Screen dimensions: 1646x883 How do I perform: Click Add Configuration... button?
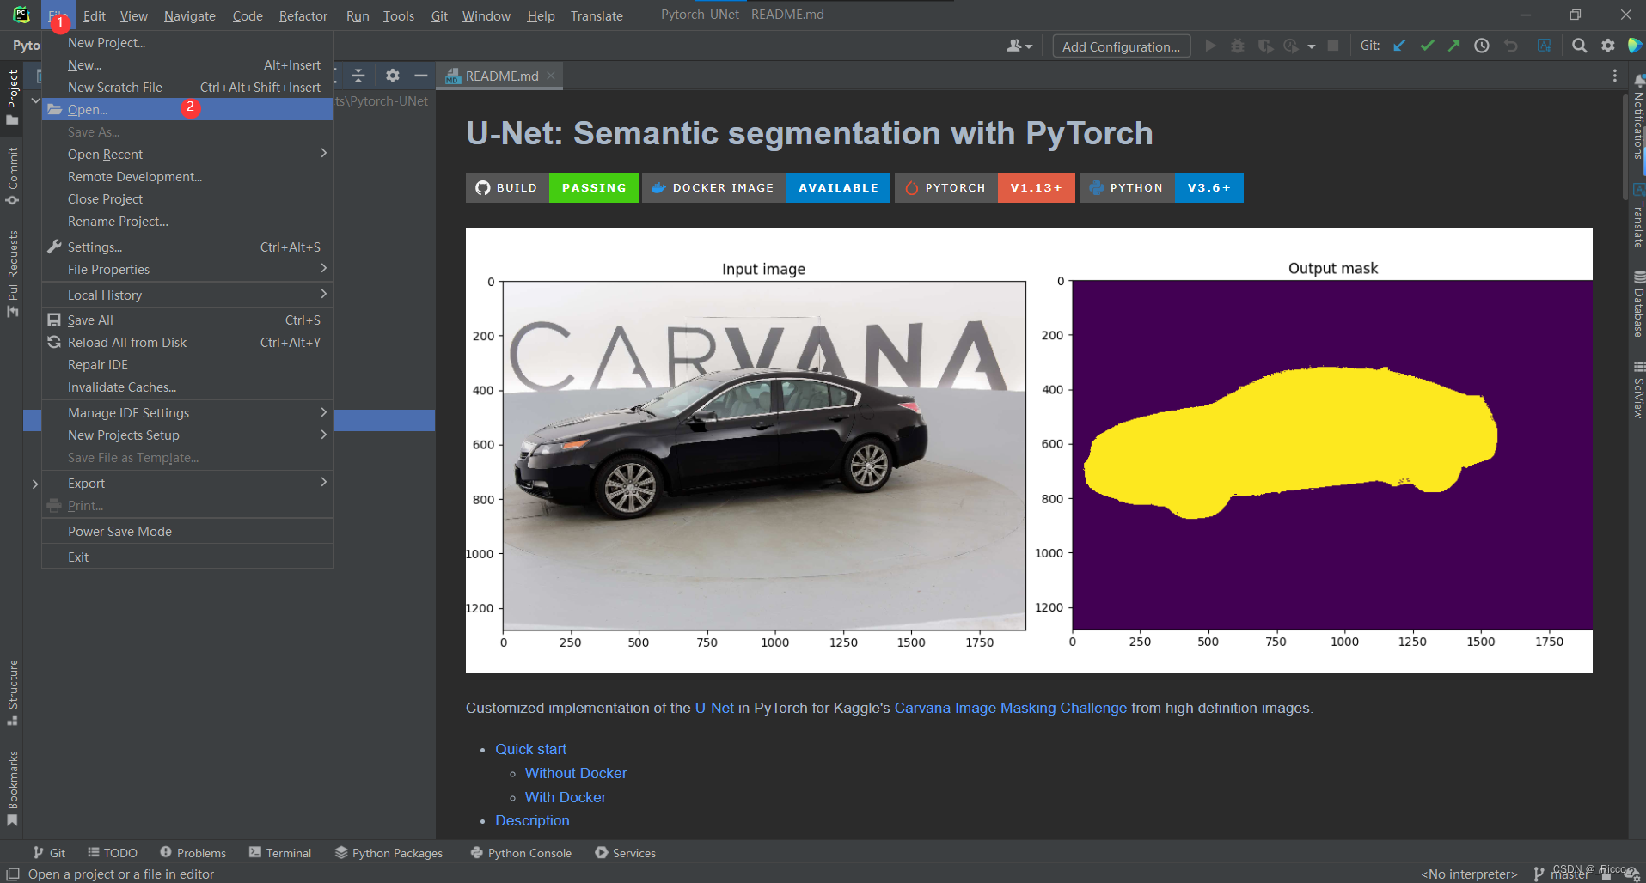point(1121,46)
